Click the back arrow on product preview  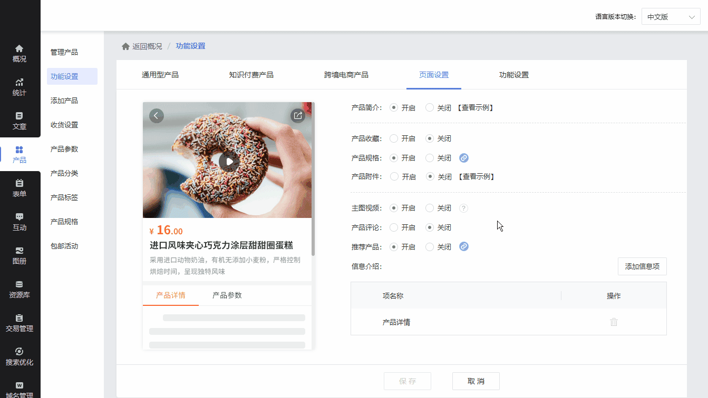pyautogui.click(x=157, y=116)
